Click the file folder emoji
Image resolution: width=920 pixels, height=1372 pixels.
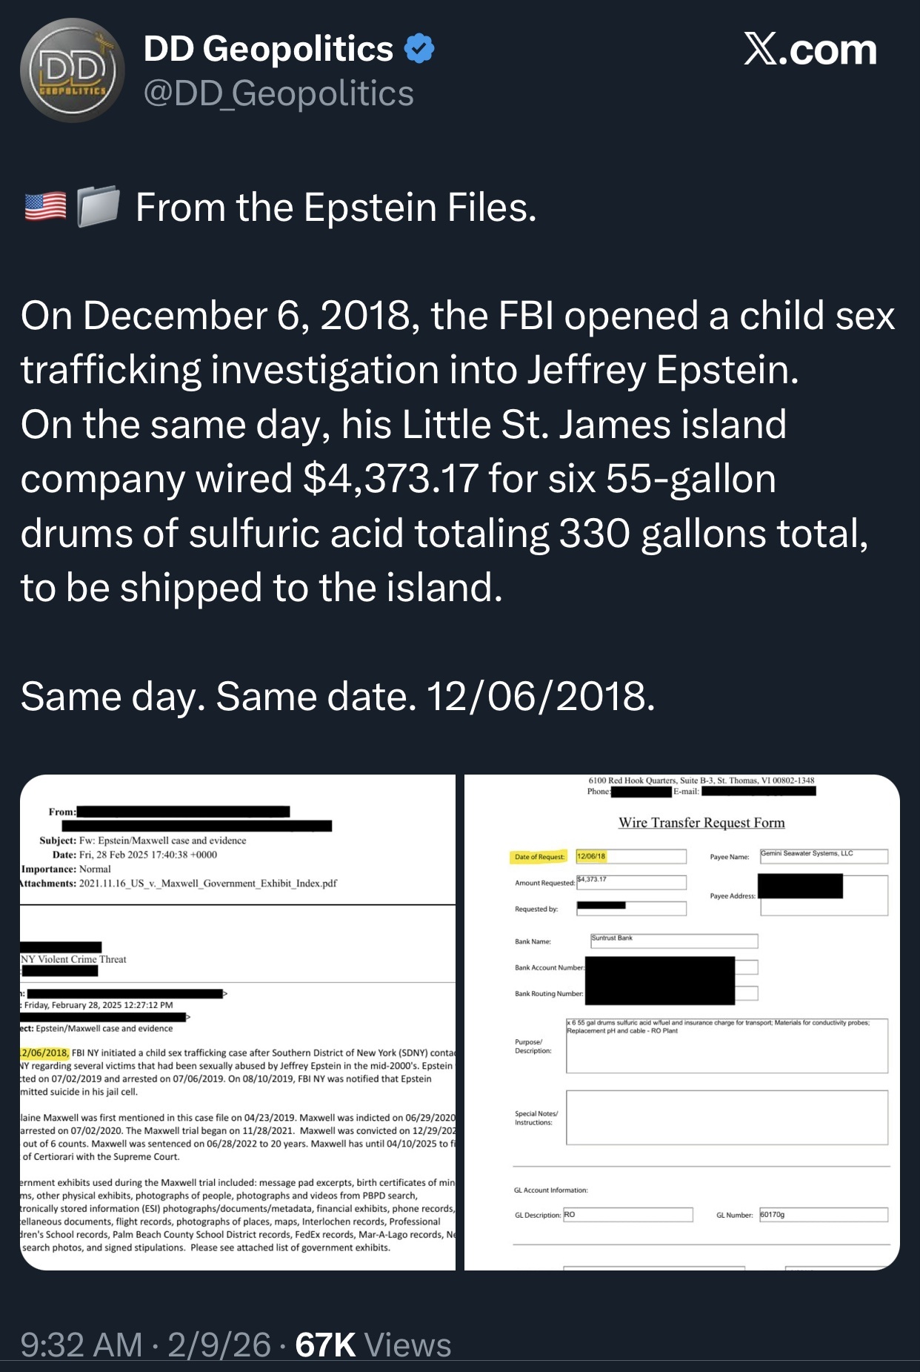[x=99, y=207]
